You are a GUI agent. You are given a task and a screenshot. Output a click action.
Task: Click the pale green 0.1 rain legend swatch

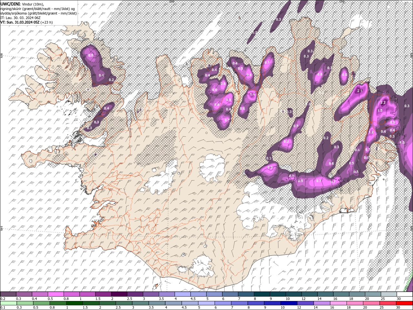tap(8, 303)
